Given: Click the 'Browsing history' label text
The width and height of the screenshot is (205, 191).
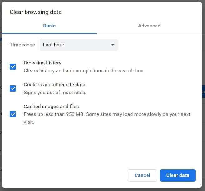Looking at the screenshot, I should [42, 63].
